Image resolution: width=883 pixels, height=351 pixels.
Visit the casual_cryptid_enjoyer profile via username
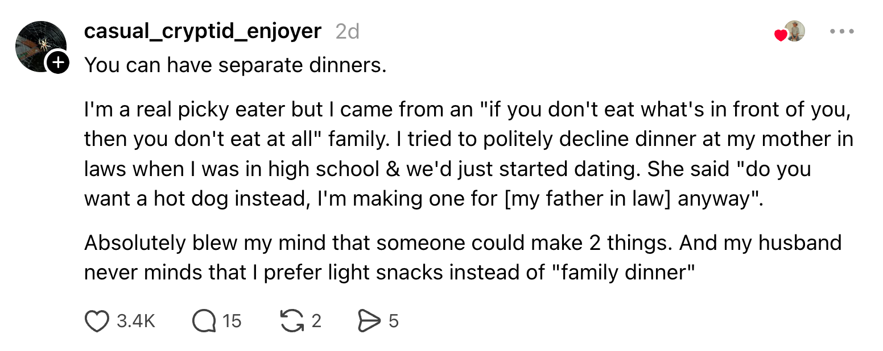(x=203, y=31)
